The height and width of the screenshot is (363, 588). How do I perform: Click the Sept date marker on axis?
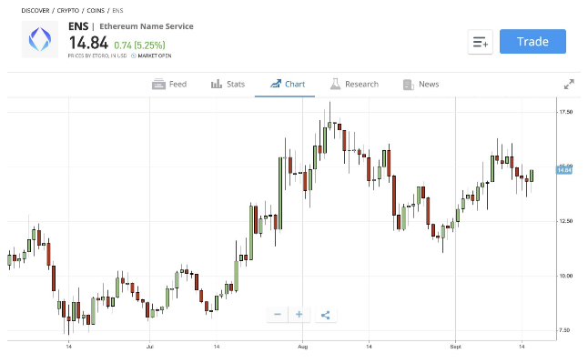456,347
